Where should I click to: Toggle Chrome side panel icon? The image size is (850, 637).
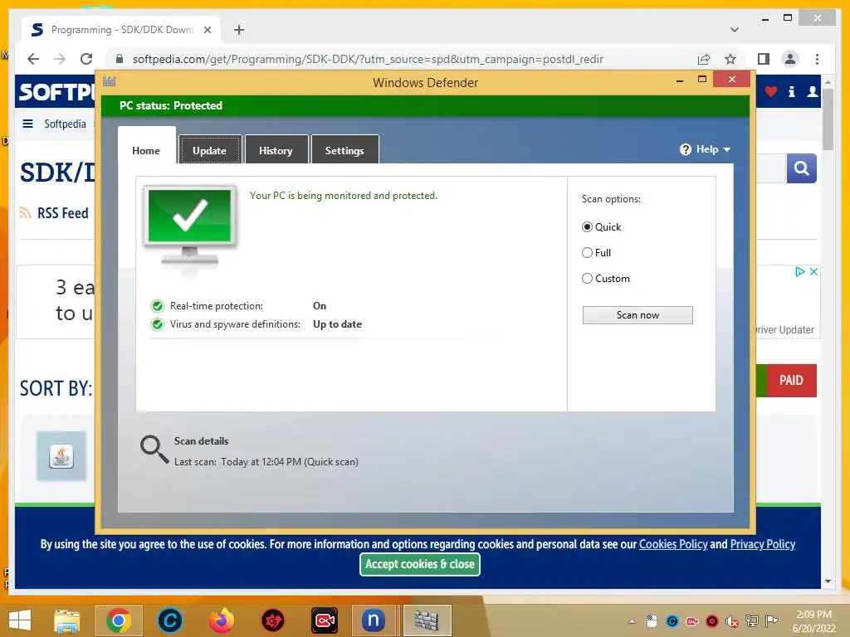764,59
